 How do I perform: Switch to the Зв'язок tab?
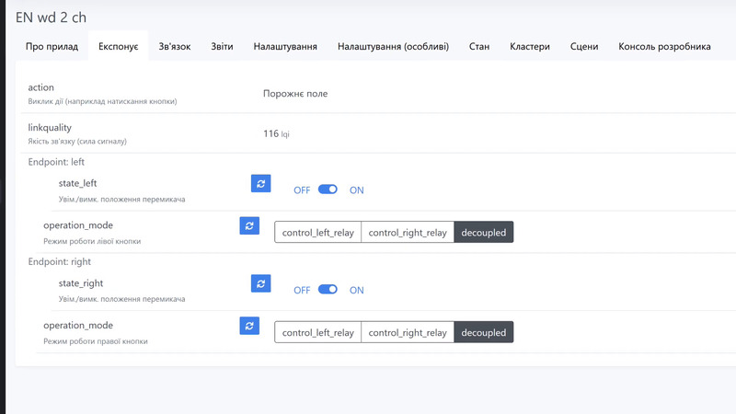[x=175, y=46]
